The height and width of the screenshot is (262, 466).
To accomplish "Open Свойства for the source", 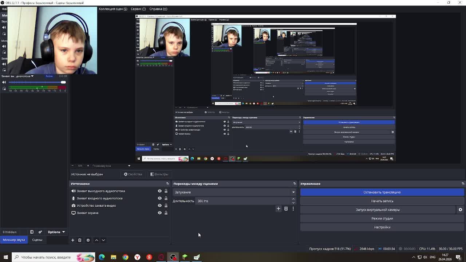I will point(133,174).
